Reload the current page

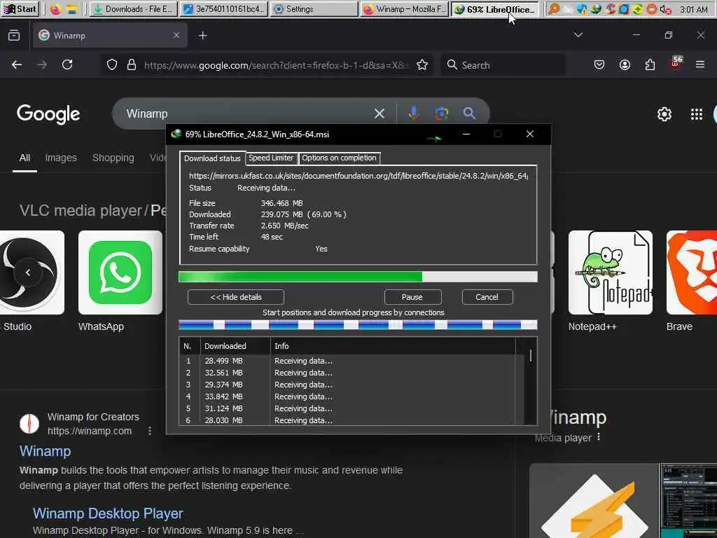click(67, 64)
